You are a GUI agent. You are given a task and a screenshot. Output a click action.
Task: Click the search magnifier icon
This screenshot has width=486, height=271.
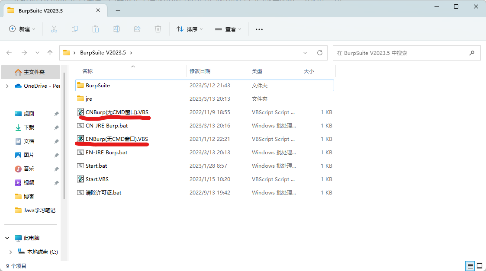pyautogui.click(x=472, y=53)
